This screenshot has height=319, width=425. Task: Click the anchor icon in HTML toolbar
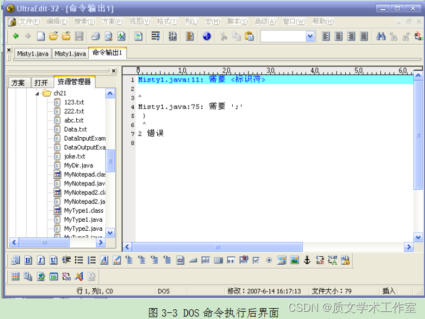(x=307, y=260)
